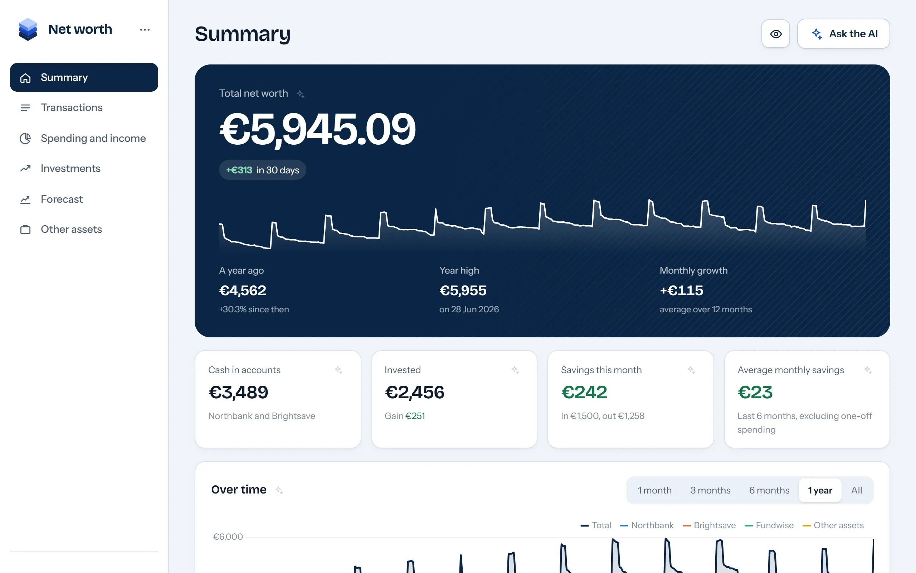Screen dimensions: 916x573
Task: Click the sparkle icon on Average monthly savings card
Action: [x=868, y=370]
